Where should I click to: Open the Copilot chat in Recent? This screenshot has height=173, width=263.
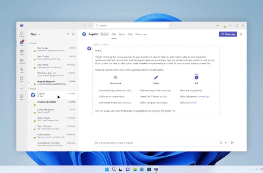point(53,95)
